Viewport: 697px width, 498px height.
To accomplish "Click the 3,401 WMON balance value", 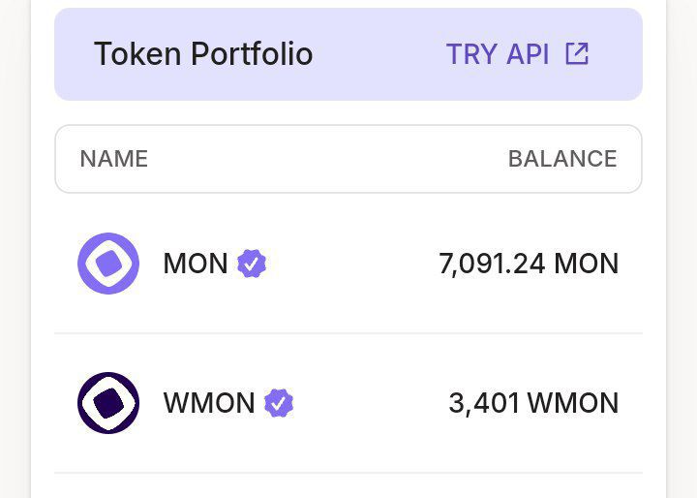I will tap(533, 403).
